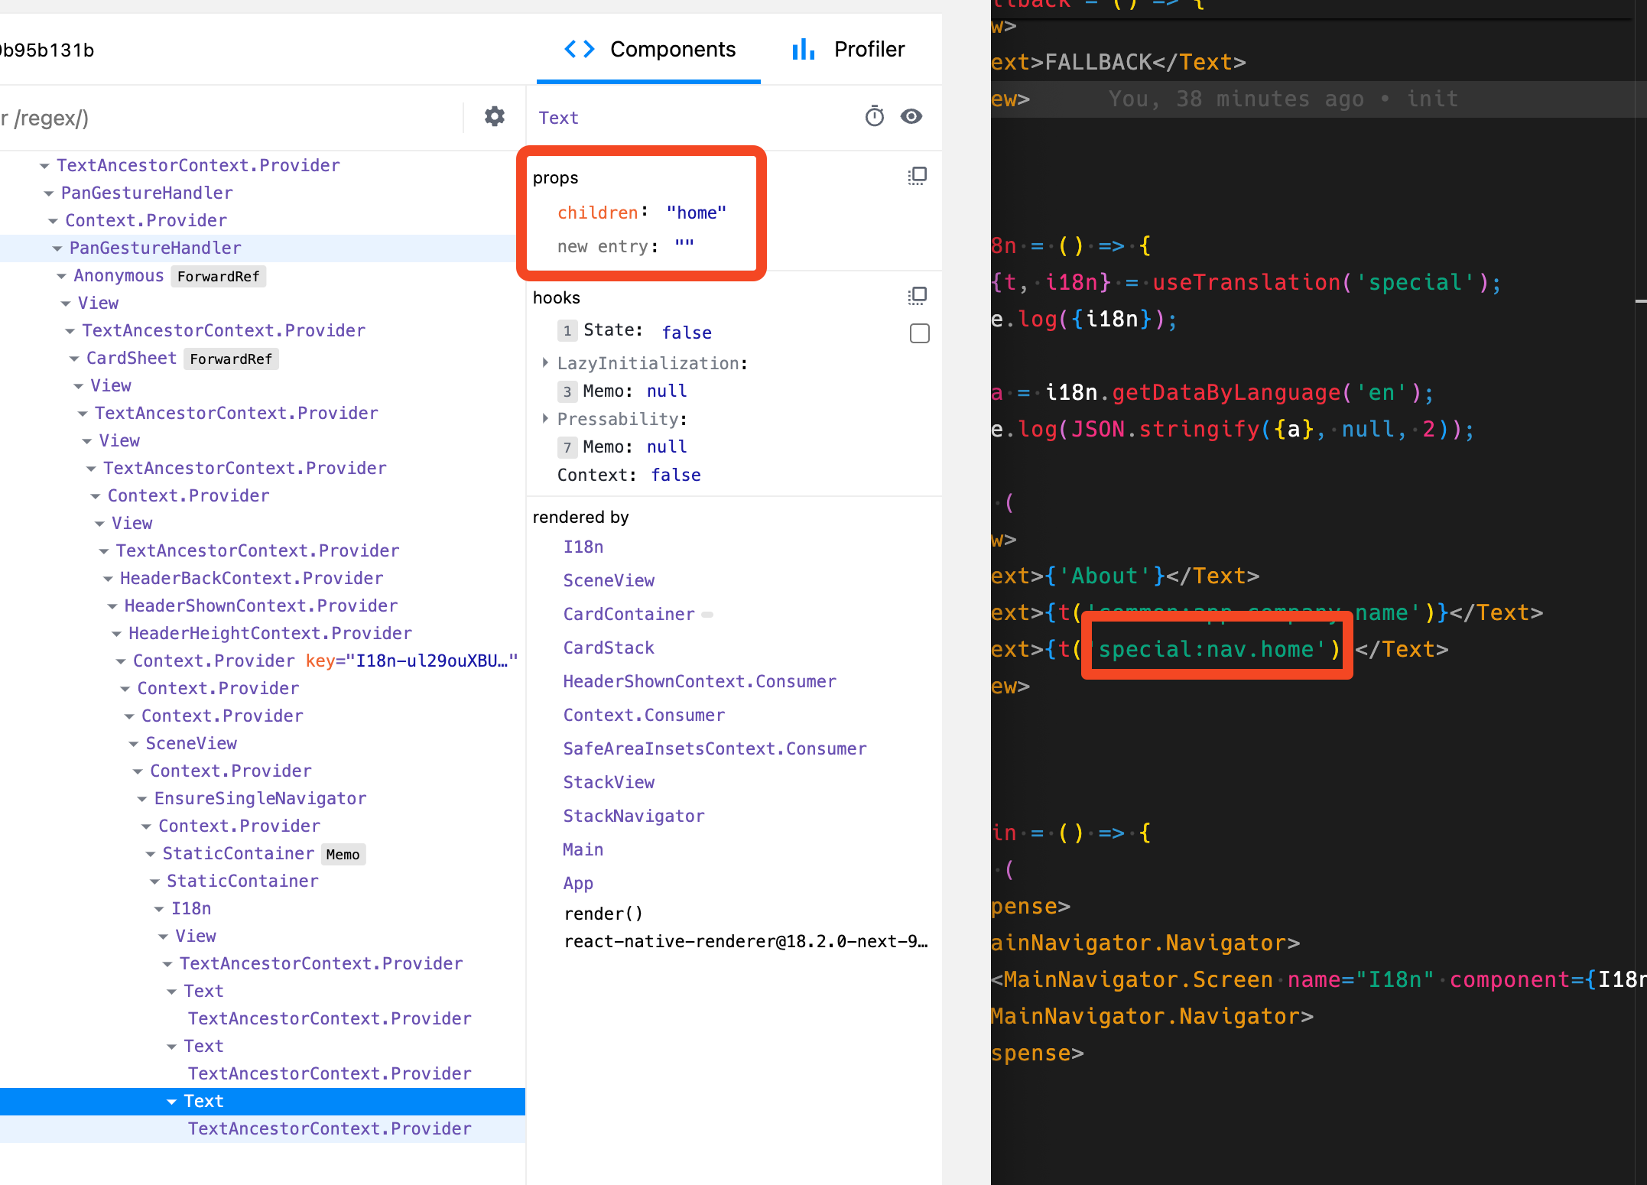Expand the LazyInitialization hook

[545, 363]
